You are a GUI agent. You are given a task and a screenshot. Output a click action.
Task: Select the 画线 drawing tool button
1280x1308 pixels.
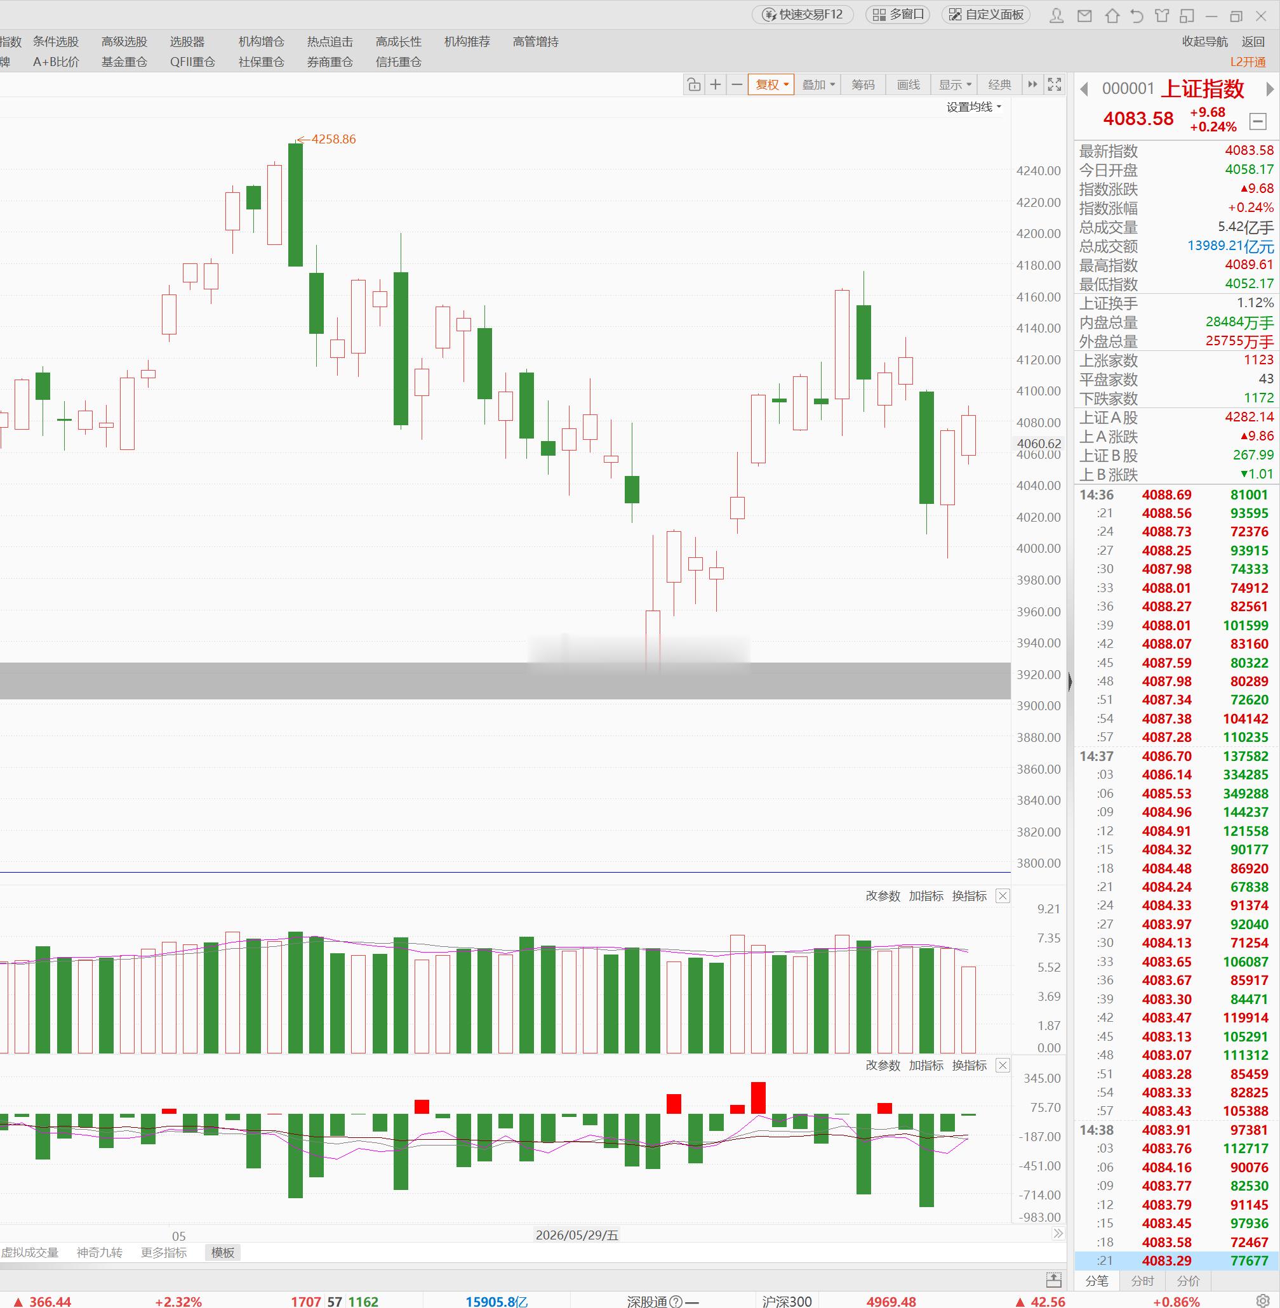pos(908,84)
